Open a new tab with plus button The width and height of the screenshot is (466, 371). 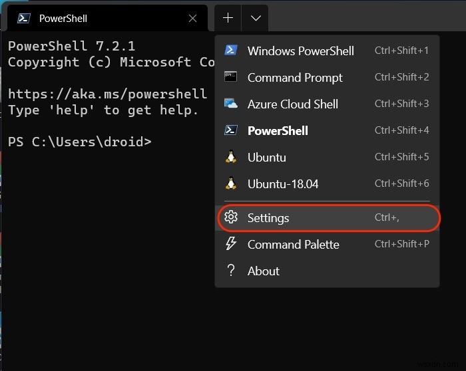tap(228, 18)
